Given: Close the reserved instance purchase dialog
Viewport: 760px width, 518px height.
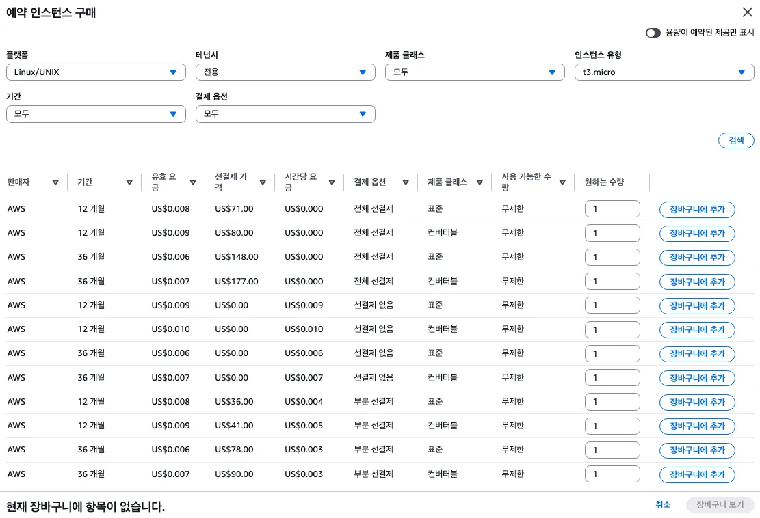Looking at the screenshot, I should [x=748, y=12].
